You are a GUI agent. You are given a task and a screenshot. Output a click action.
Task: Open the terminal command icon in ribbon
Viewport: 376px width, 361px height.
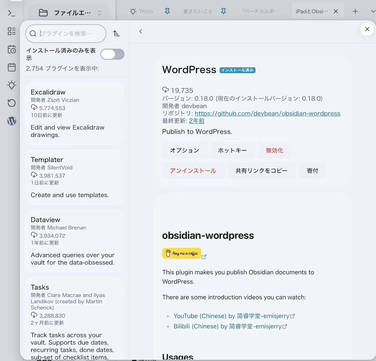click(x=12, y=13)
